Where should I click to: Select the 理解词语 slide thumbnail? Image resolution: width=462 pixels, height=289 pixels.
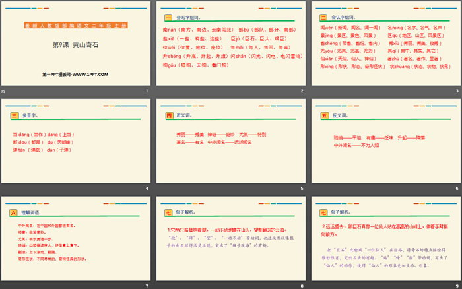75,241
